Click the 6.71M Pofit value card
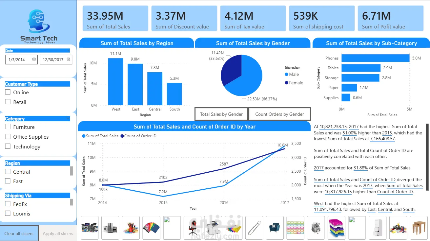This screenshot has width=430, height=241. 390,19
